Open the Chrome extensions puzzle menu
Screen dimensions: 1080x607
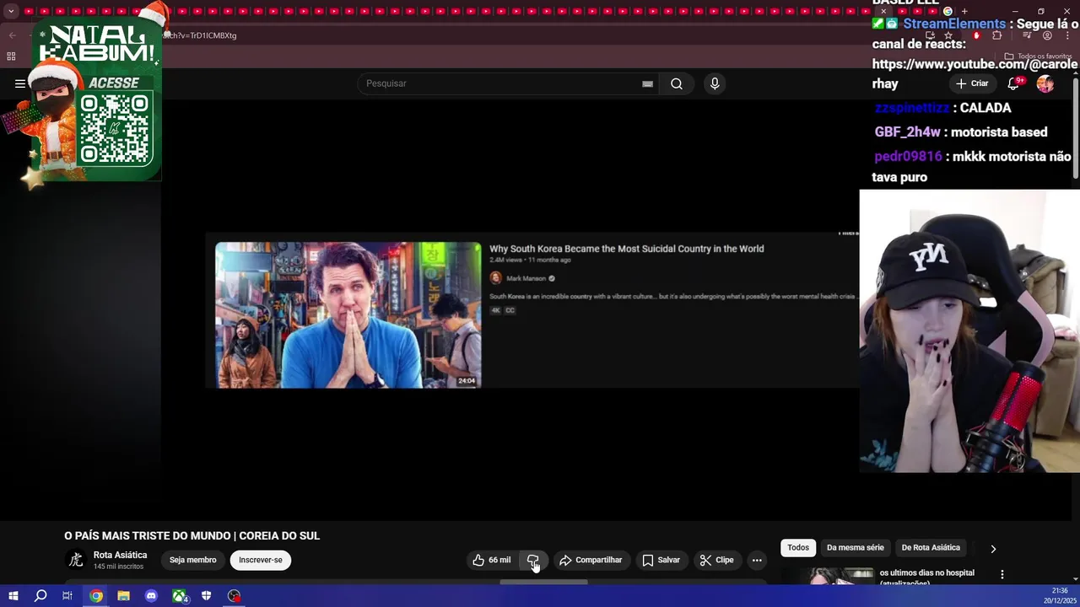pyautogui.click(x=997, y=35)
